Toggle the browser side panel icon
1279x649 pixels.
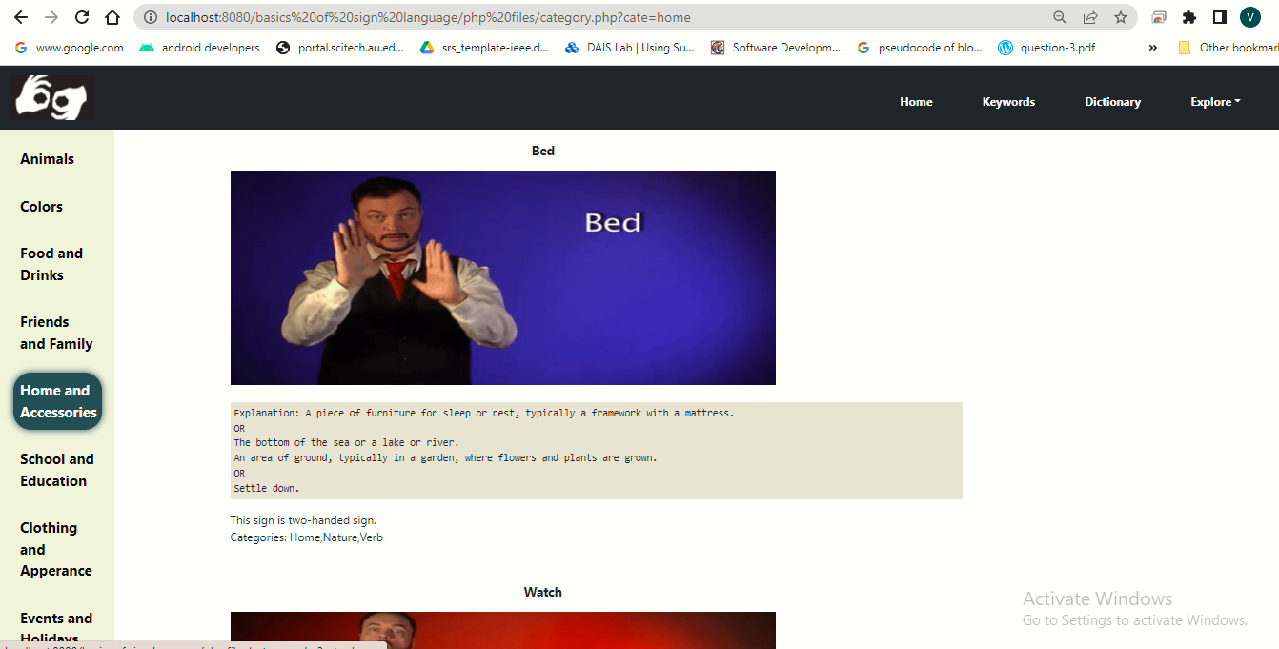click(x=1220, y=17)
